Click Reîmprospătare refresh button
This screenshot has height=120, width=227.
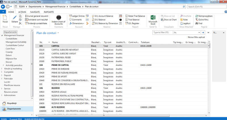204,16
